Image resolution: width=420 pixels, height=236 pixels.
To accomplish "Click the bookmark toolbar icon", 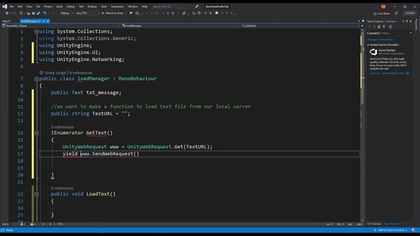I will click(x=217, y=13).
